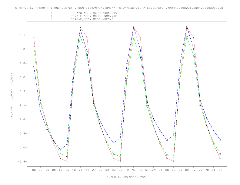Click the blue triangle data point at hour 60
Image resolution: width=240 pixels, height=185 pixels.
point(167,140)
